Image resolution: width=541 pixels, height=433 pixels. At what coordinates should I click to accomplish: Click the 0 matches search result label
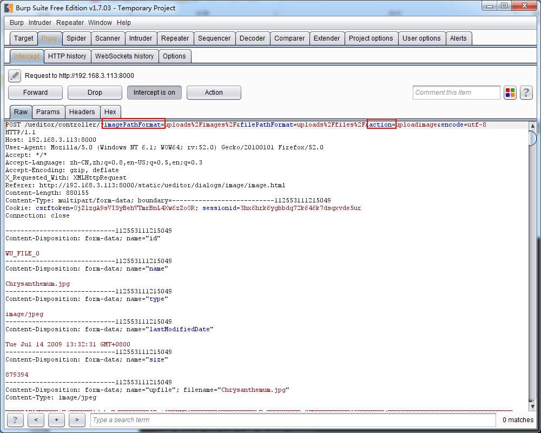[518, 420]
